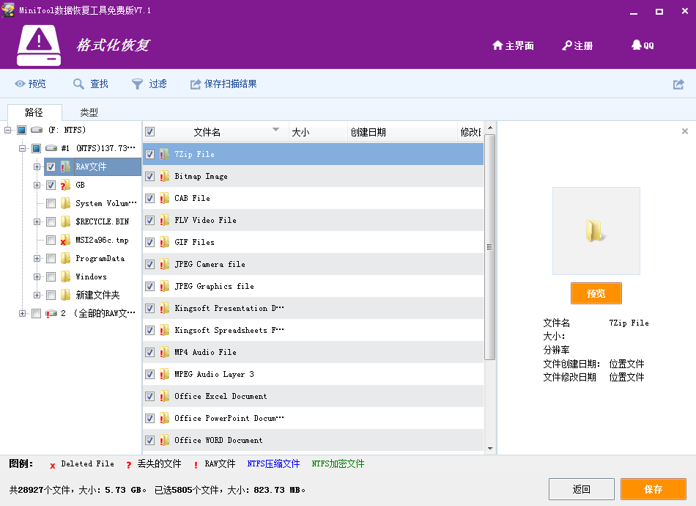The image size is (696, 506).
Task: Expand the GB tree node
Action: (37, 185)
